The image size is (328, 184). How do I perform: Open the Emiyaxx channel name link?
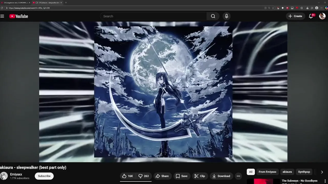[16, 174]
